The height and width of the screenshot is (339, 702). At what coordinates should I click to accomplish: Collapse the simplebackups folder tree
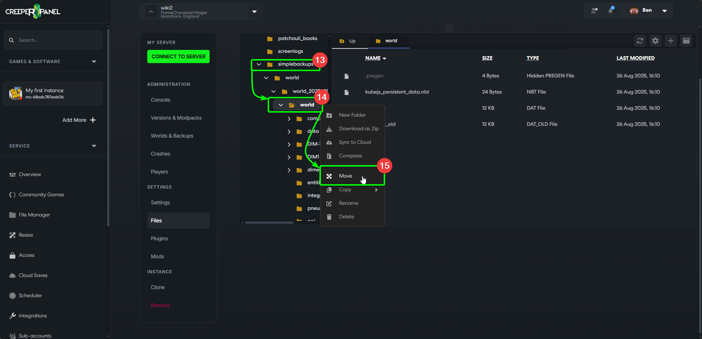tap(259, 64)
